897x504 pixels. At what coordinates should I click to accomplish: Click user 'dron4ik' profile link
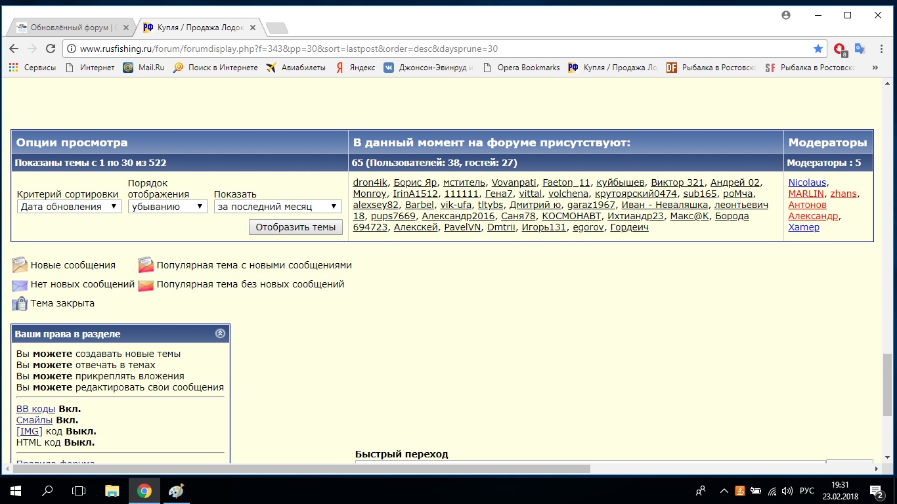[x=370, y=182]
